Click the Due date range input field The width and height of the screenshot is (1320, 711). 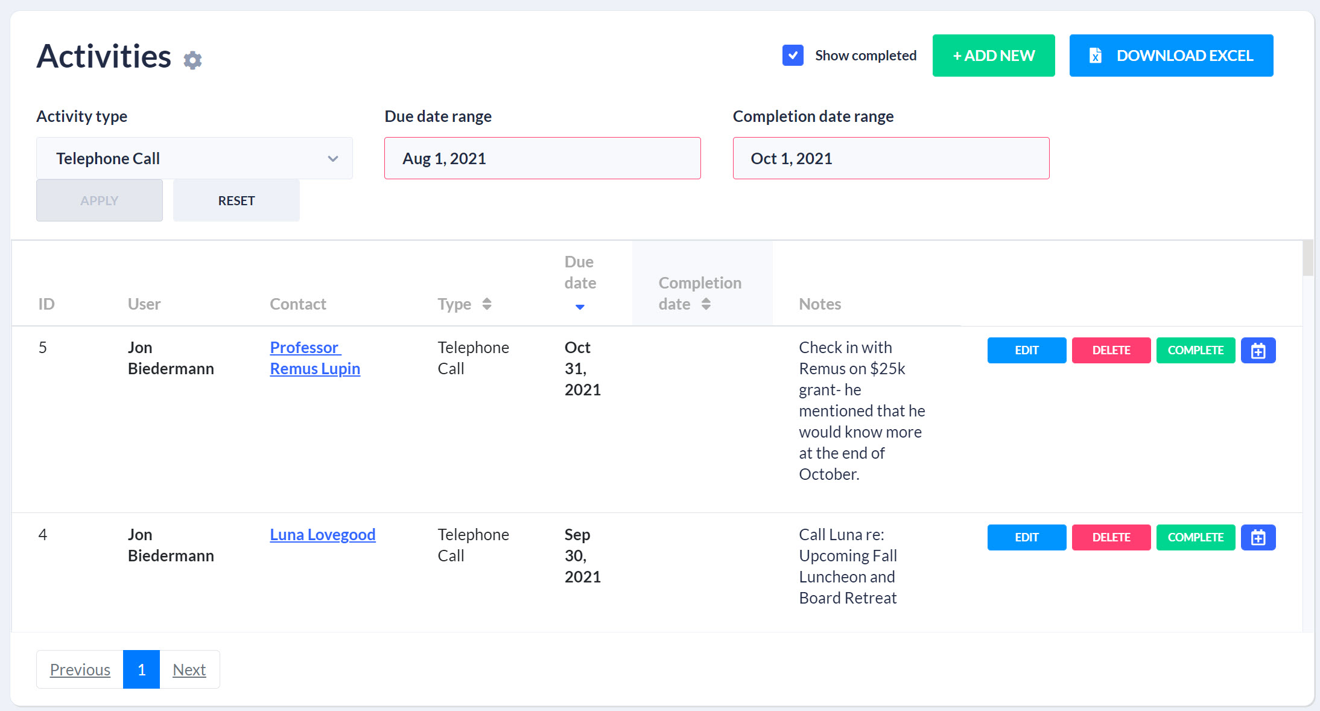[542, 158]
